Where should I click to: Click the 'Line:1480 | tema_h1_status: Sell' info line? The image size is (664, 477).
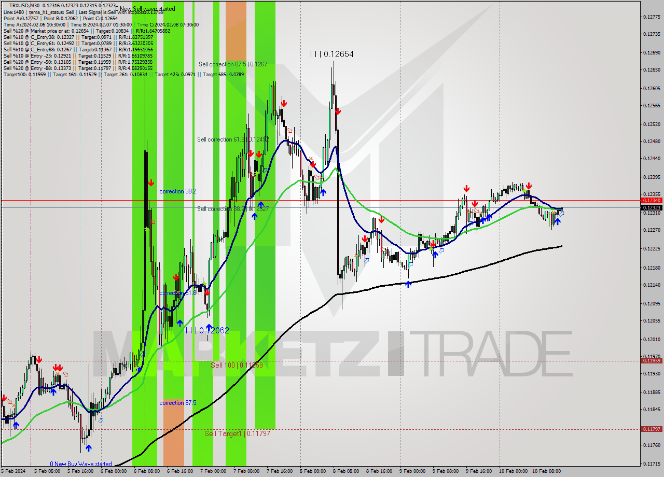pos(83,12)
